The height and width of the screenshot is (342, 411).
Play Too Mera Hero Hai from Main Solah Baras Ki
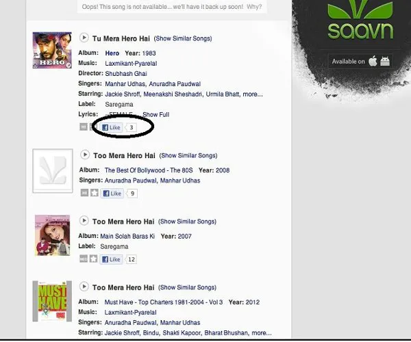point(84,220)
